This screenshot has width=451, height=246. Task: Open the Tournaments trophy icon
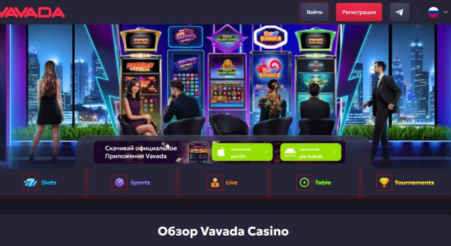384,182
